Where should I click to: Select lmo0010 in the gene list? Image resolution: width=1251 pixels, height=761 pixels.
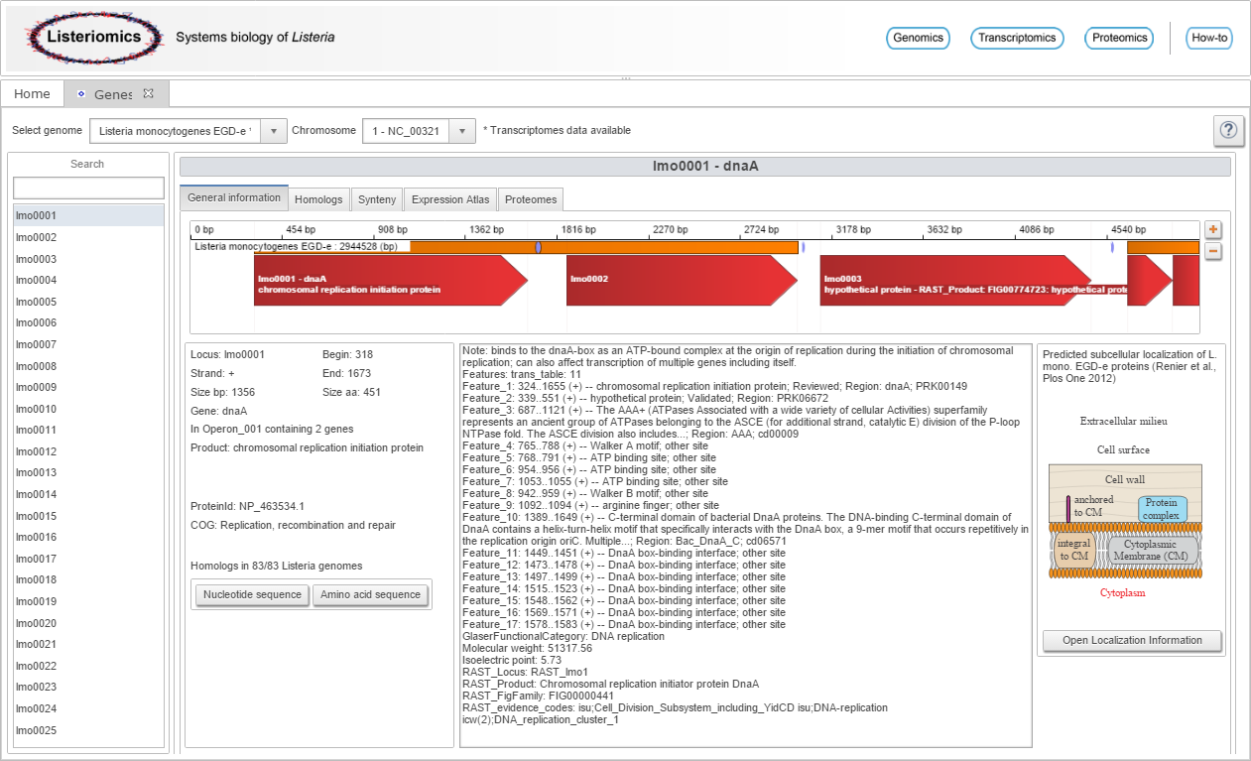[x=37, y=409]
